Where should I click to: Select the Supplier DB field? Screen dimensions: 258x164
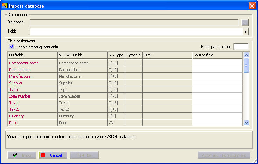tap(33, 83)
